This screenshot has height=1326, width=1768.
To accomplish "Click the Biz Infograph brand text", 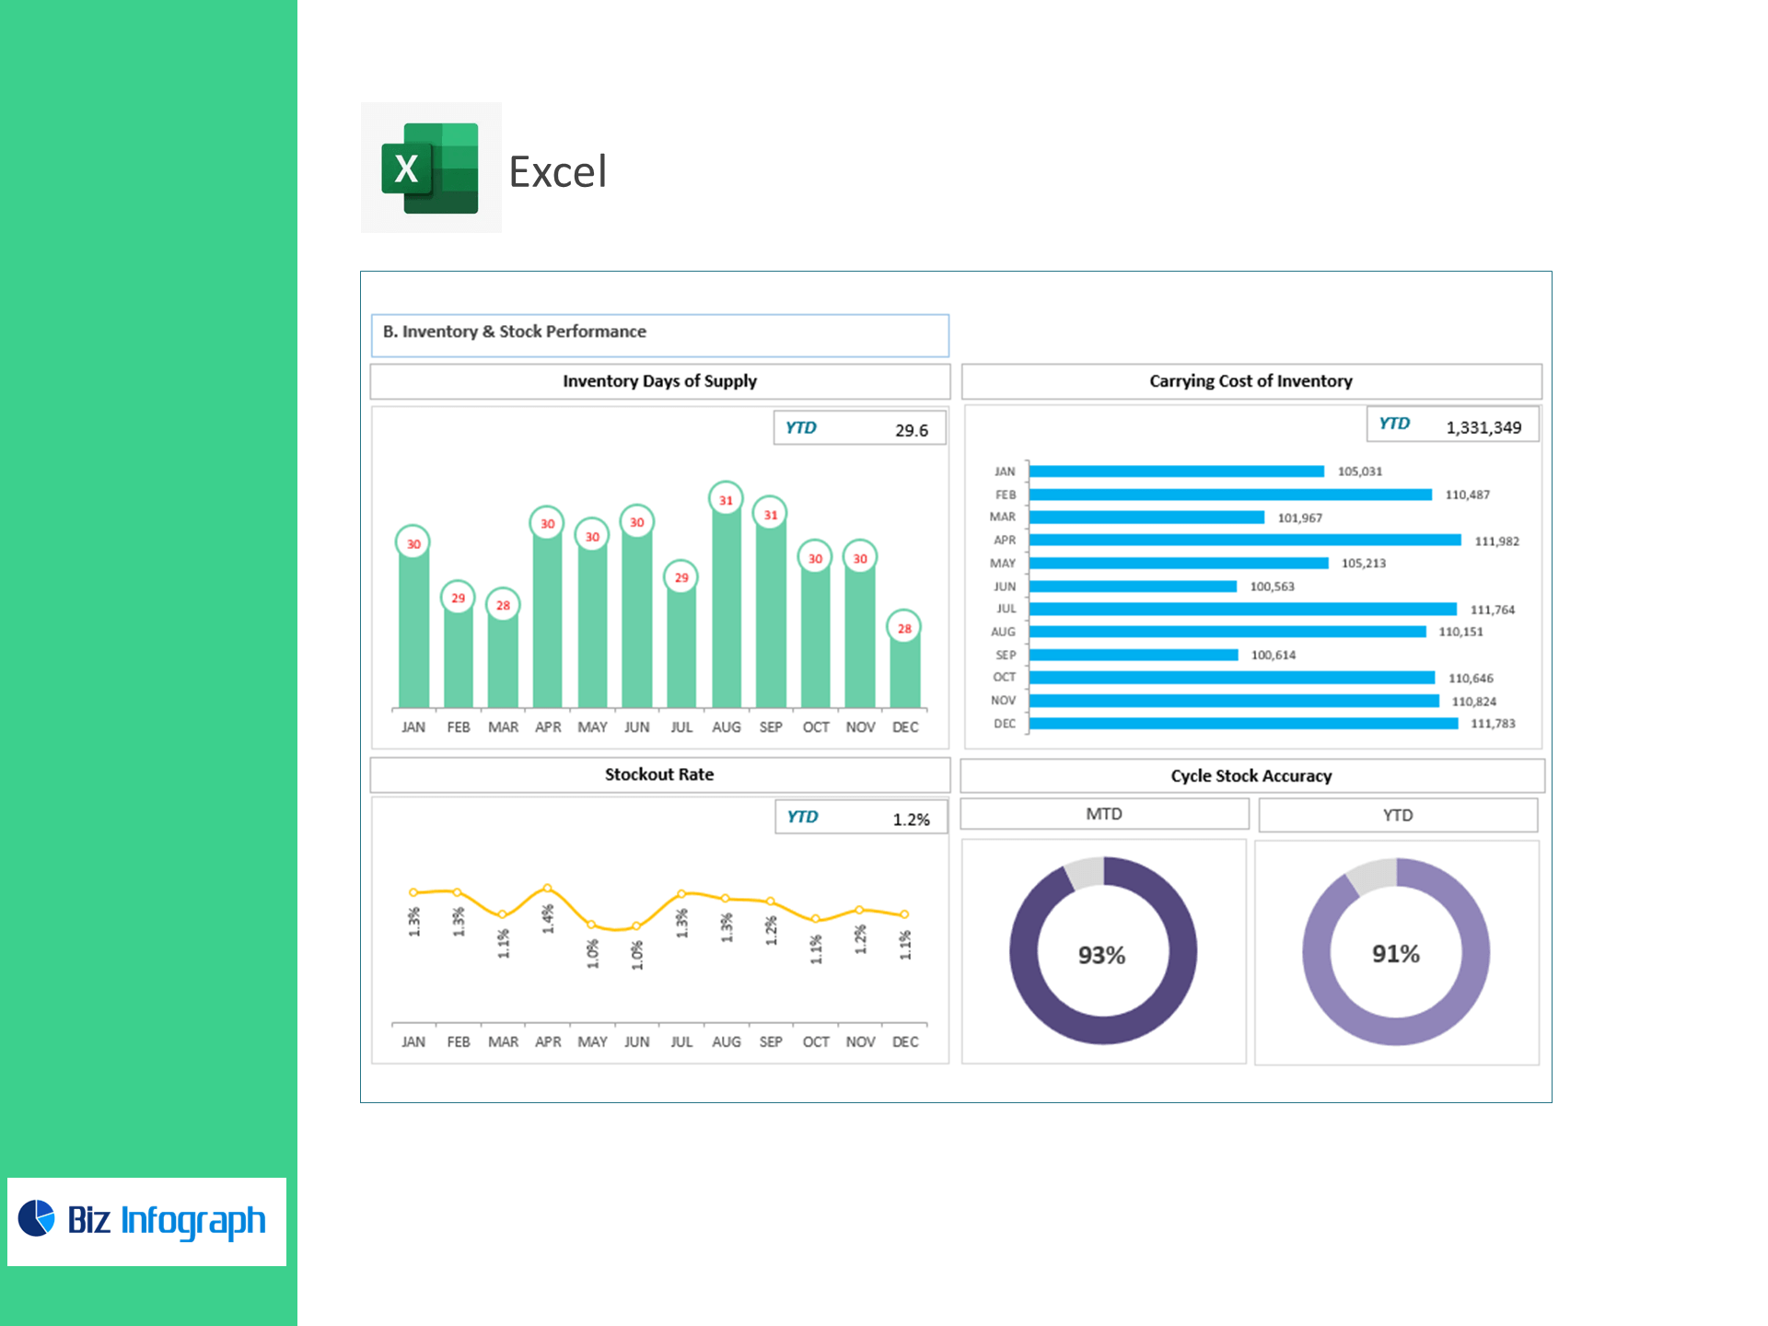I will pyautogui.click(x=166, y=1221).
